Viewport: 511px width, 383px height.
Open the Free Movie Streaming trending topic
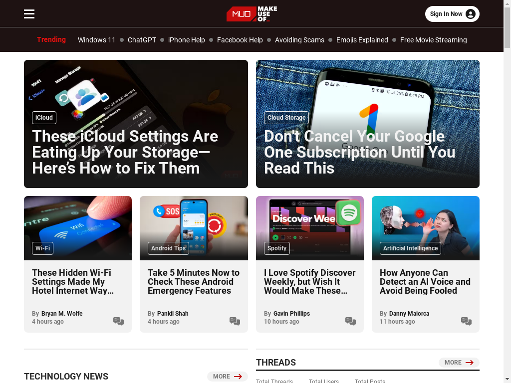(434, 40)
